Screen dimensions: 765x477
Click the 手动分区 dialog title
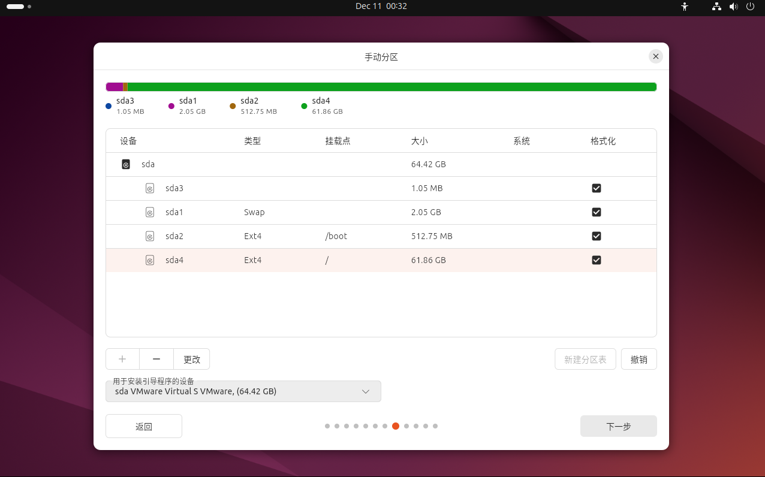pyautogui.click(x=381, y=57)
